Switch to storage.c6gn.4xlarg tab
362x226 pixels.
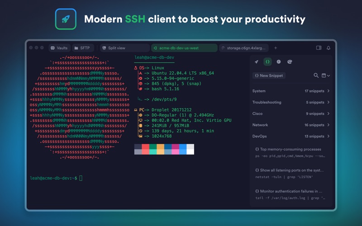click(x=244, y=48)
